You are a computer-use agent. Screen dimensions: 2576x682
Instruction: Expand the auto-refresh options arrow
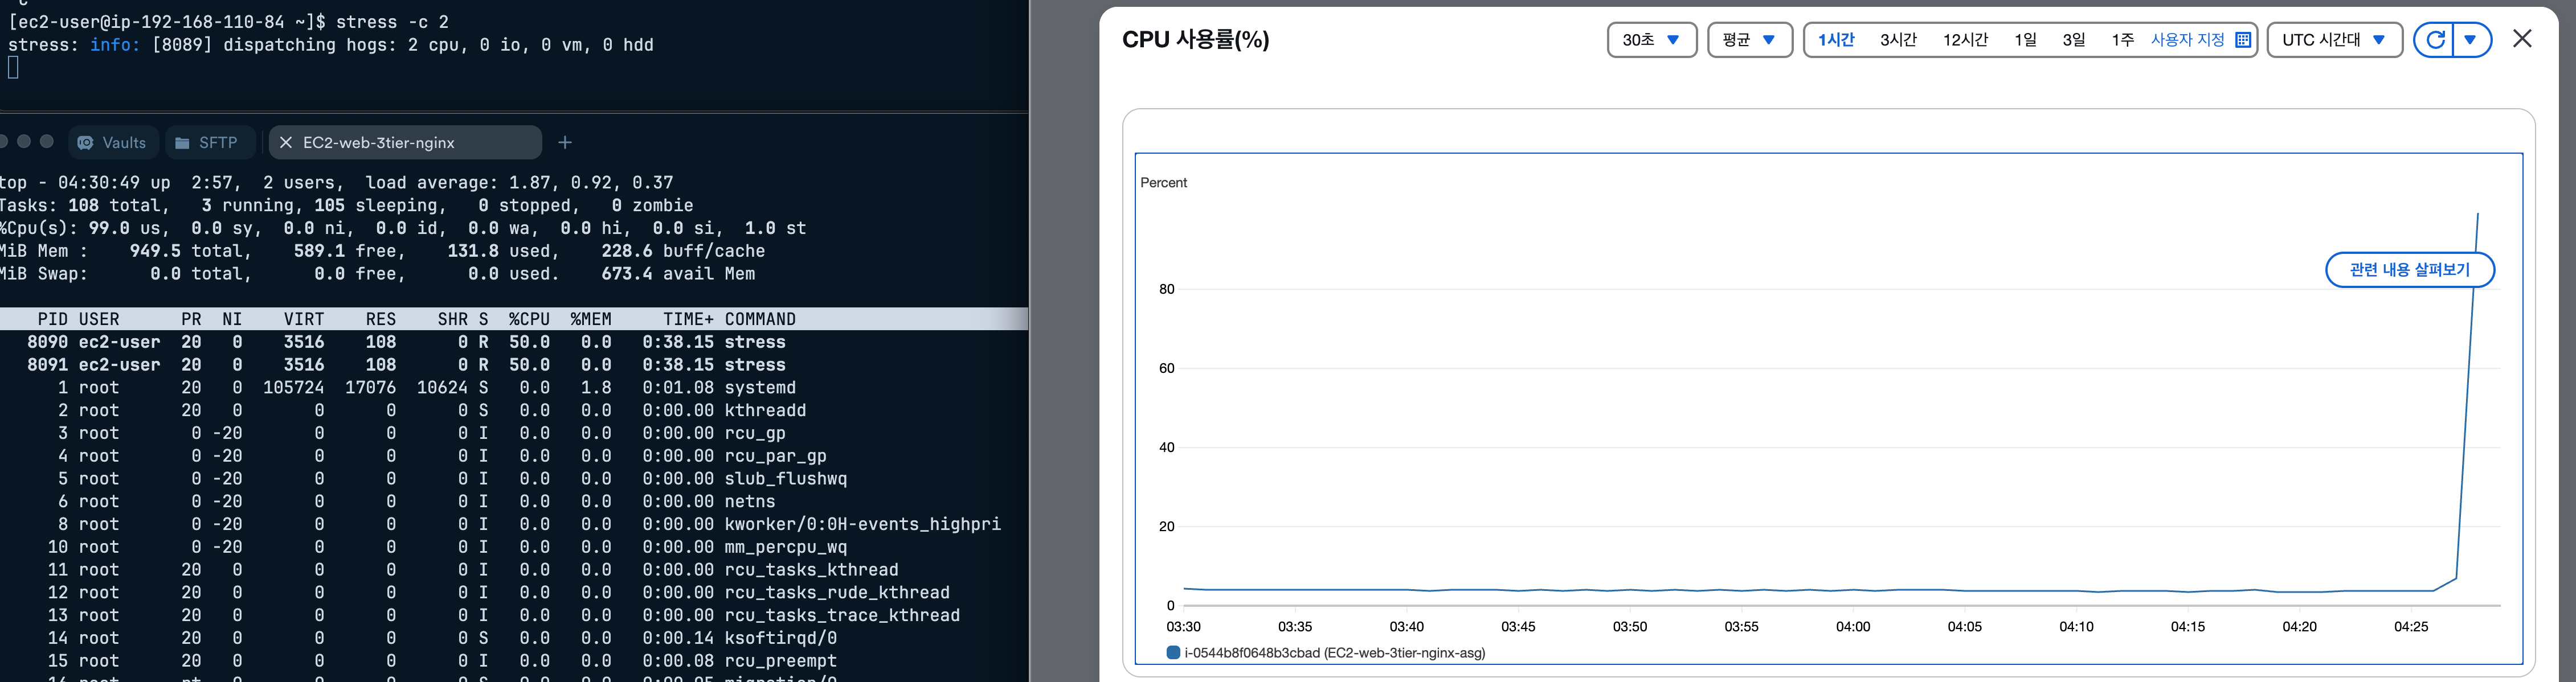[2471, 40]
